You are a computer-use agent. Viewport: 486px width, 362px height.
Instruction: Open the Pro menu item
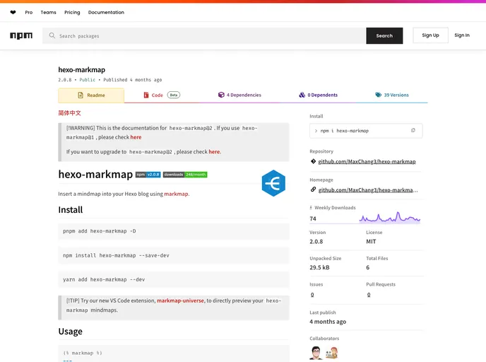point(29,13)
